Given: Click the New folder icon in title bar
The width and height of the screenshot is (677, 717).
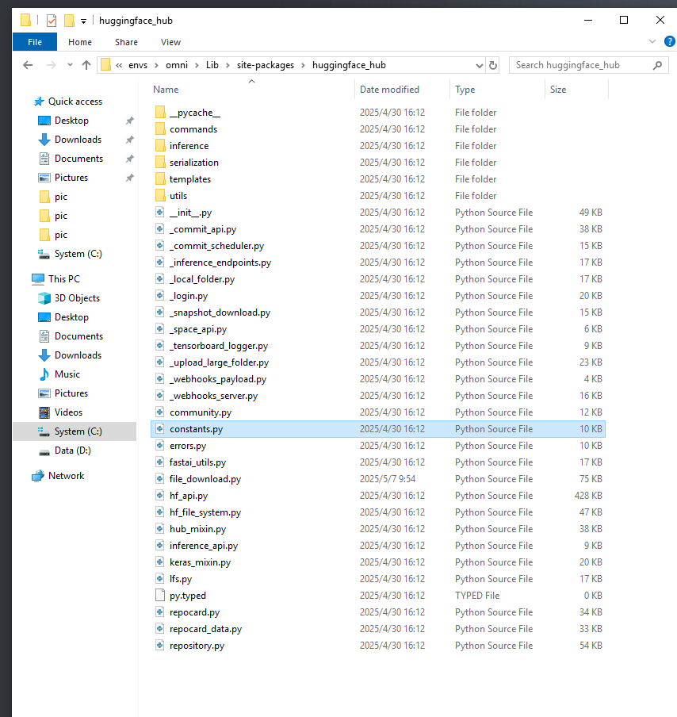Looking at the screenshot, I should click(x=69, y=21).
